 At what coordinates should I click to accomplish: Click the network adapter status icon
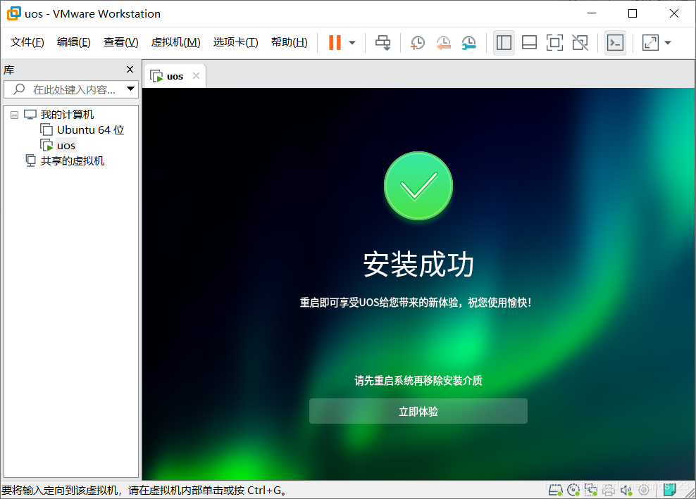[x=591, y=490]
